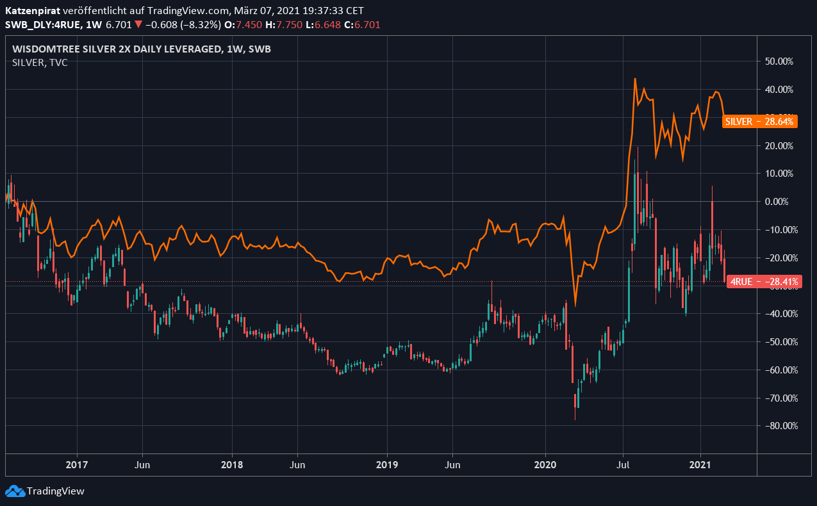Click the 2017 time axis label
This screenshot has height=506, width=817.
pyautogui.click(x=77, y=464)
